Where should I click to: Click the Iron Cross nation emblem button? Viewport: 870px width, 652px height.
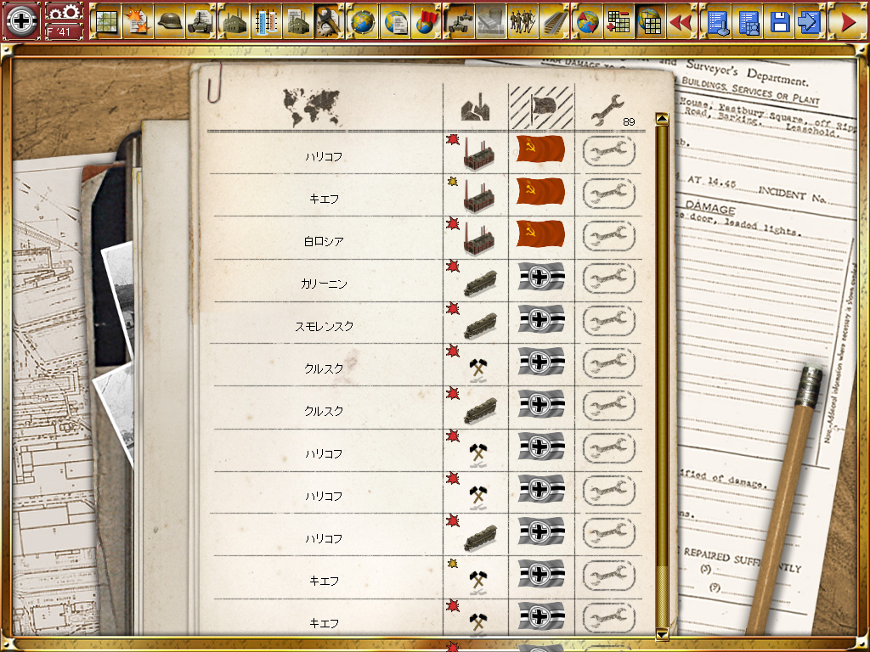(21, 20)
